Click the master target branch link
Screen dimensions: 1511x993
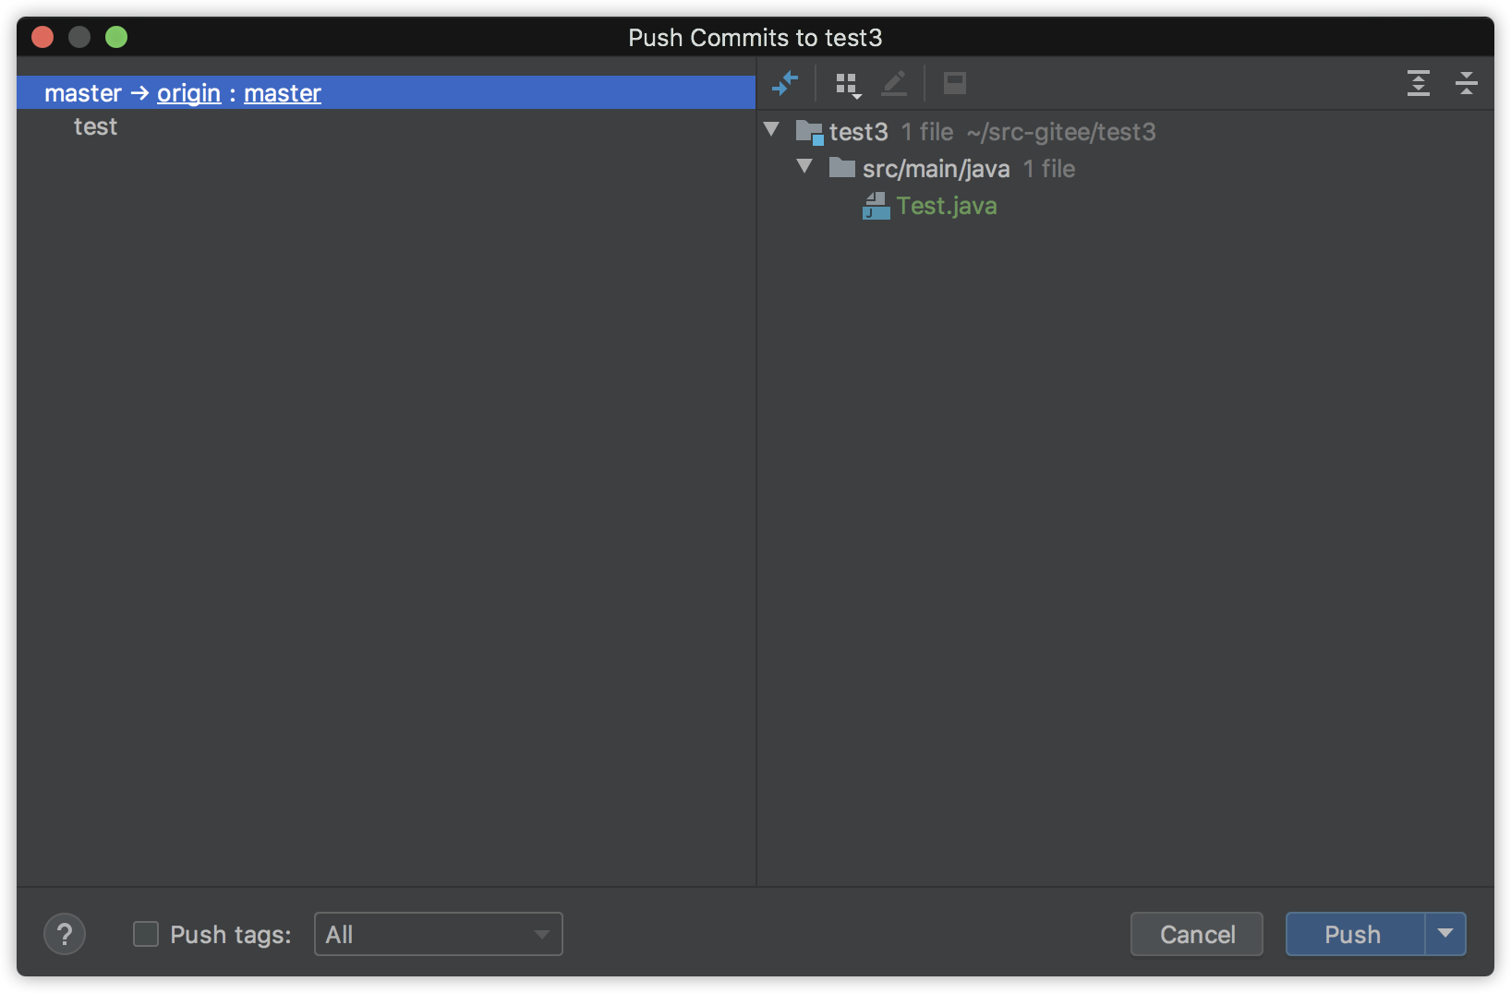coord(283,93)
